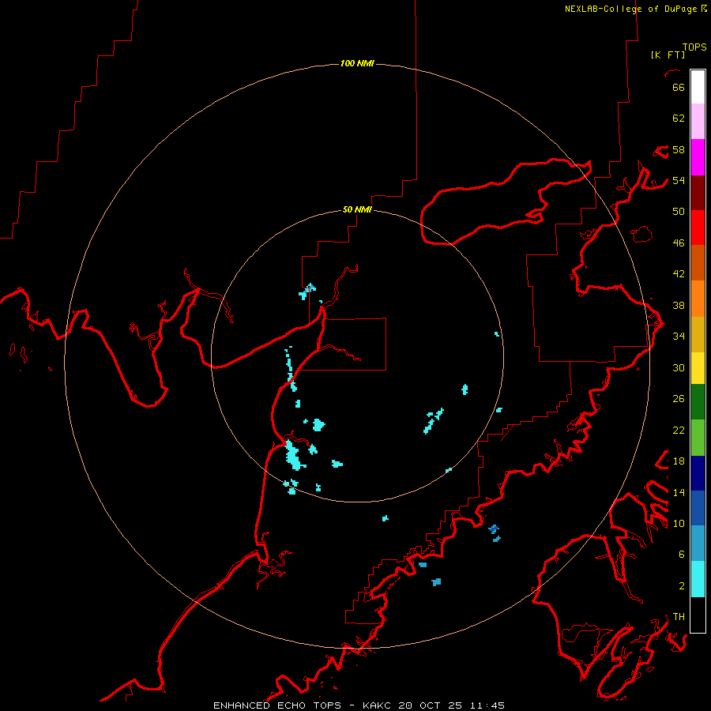Click the yellow 34 K FT legend swatch
Image resolution: width=711 pixels, height=711 pixels.
pyautogui.click(x=698, y=368)
